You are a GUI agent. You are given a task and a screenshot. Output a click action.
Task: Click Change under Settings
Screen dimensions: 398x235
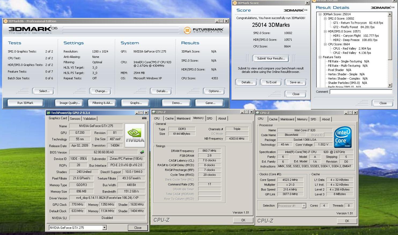(x=101, y=91)
